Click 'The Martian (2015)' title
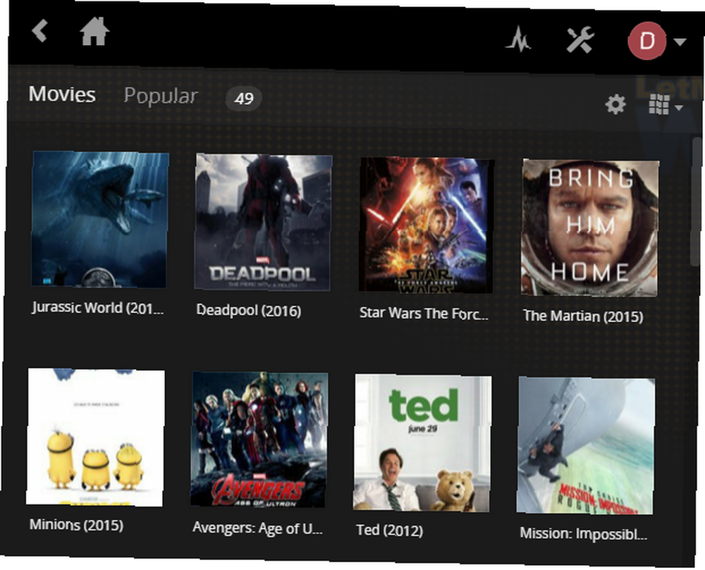Image resolution: width=705 pixels, height=570 pixels. [583, 316]
